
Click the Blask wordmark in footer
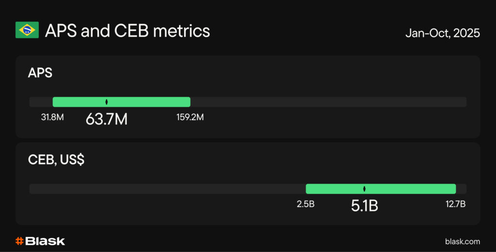(x=46, y=241)
